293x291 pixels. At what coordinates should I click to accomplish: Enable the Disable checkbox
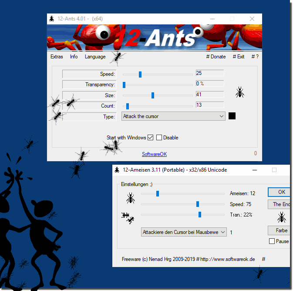click(x=159, y=138)
